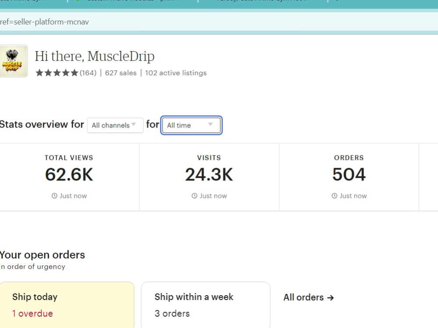Viewport: 438px width, 328px height.
Task: Open the All channels dropdown
Action: click(115, 125)
